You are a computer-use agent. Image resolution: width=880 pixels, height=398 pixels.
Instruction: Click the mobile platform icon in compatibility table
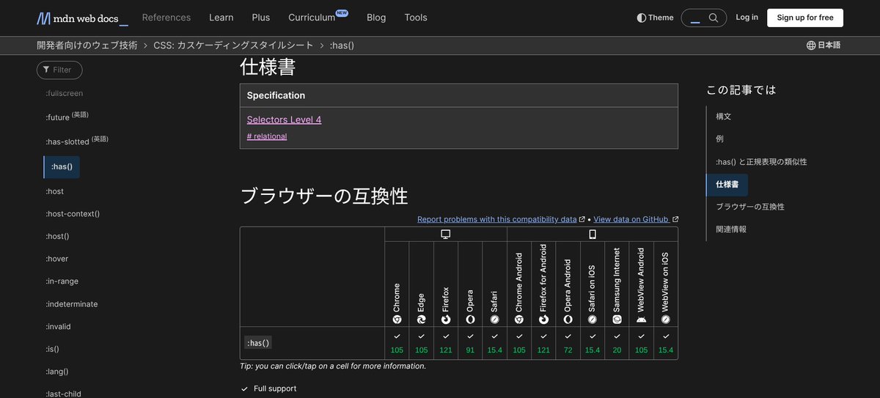(593, 235)
